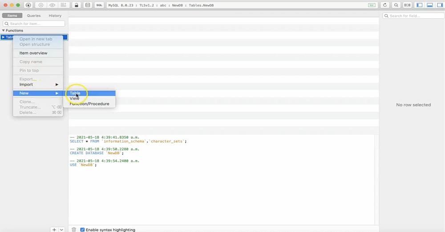The height and width of the screenshot is (232, 445).
Task: Click the Search for item field
Action: [x=34, y=24]
